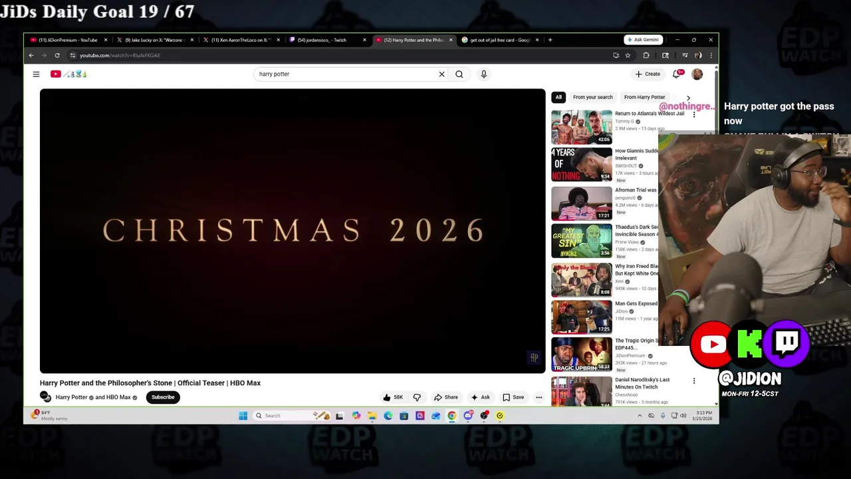Screen dimensions: 851x479
Task: Select the All filter chip
Action: [x=558, y=97]
